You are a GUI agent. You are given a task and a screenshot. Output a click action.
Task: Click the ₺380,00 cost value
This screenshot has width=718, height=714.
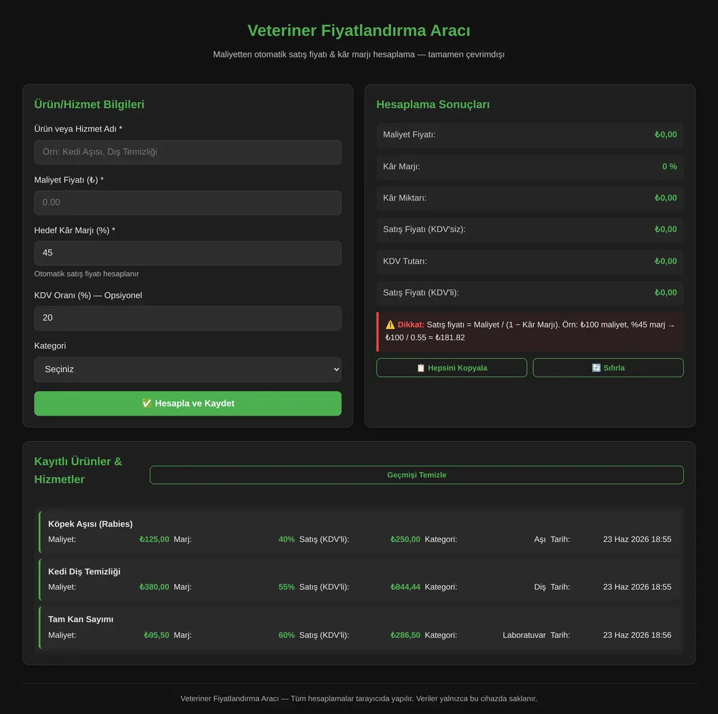coord(154,587)
